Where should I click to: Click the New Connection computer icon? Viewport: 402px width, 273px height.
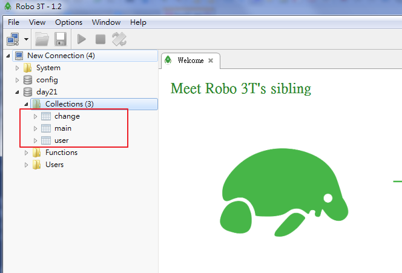19,56
